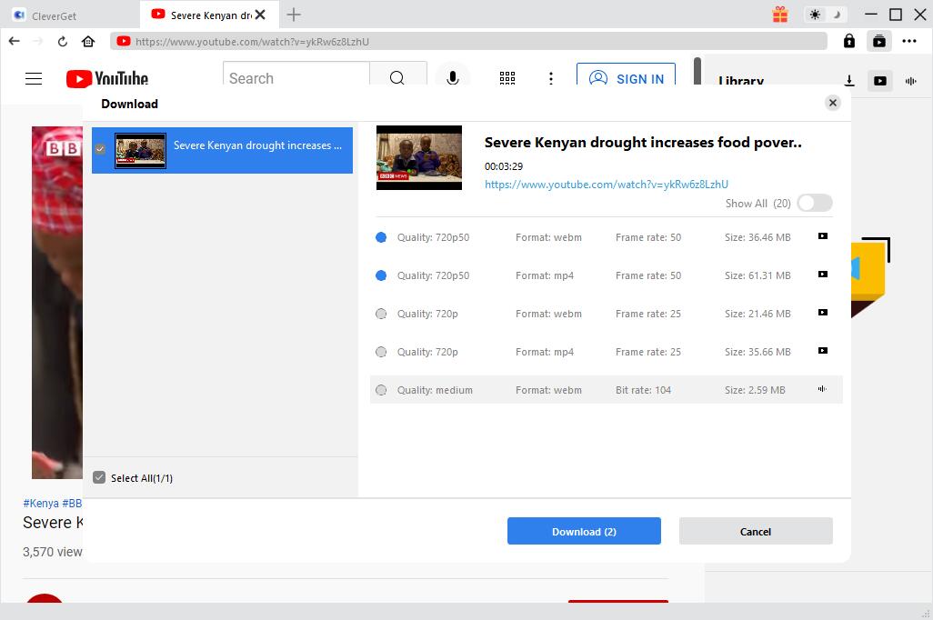
Task: Click the audio waveform icon in Library panel
Action: pos(910,81)
